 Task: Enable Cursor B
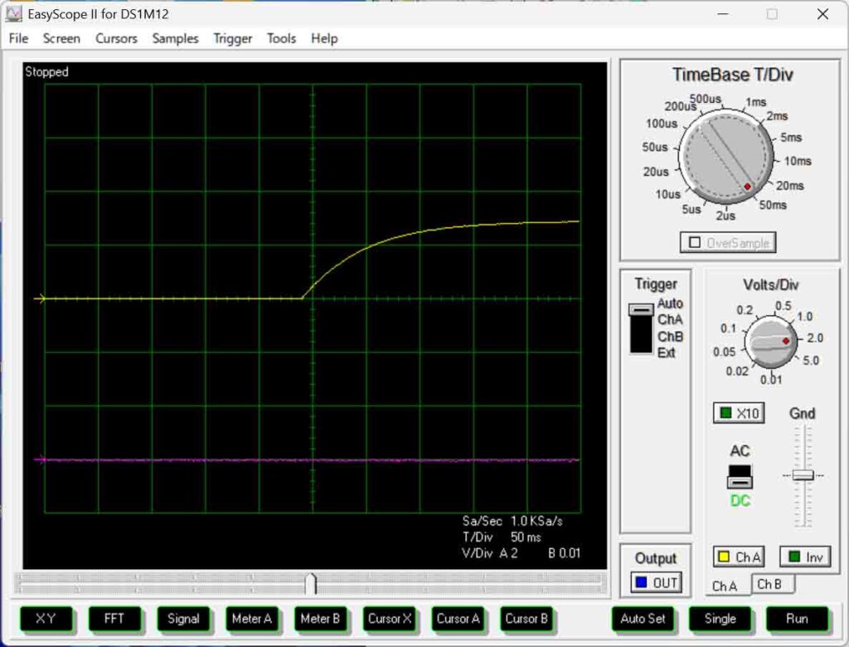[526, 619]
